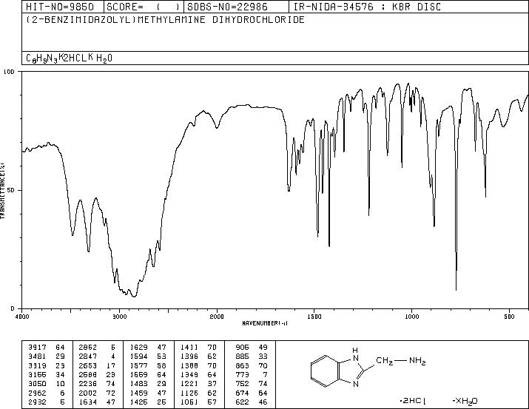Select peak table entry 1594

point(148,356)
